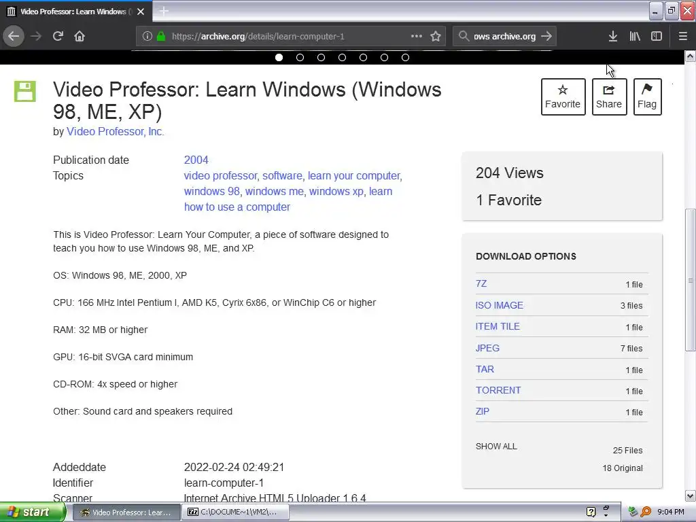Click the magnifier icon in system tray

[646, 512]
